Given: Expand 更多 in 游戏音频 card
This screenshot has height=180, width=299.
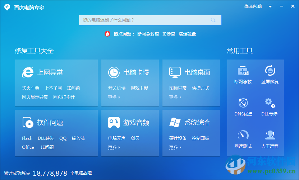Looking at the screenshot, I should (x=114, y=147).
